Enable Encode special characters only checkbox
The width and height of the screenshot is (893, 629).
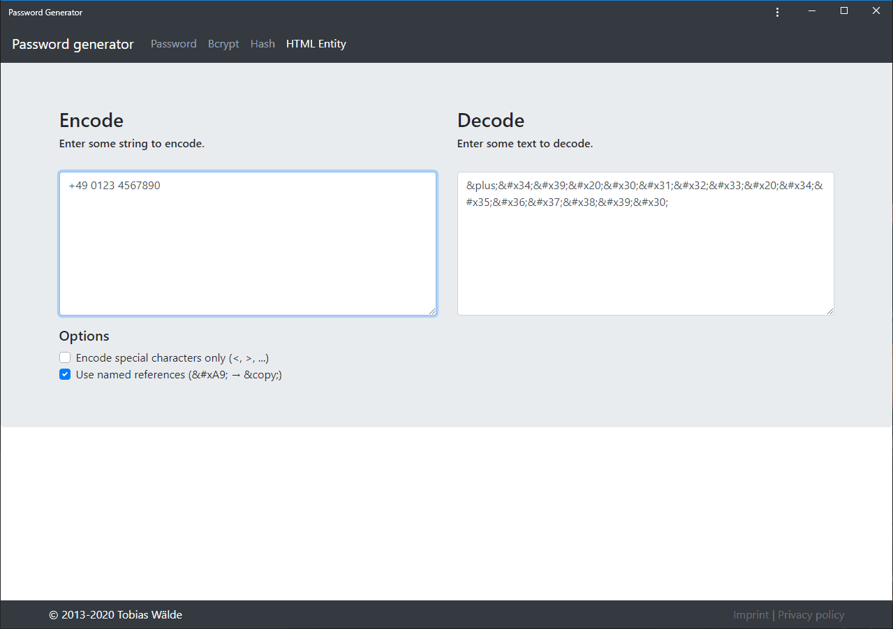coord(65,357)
